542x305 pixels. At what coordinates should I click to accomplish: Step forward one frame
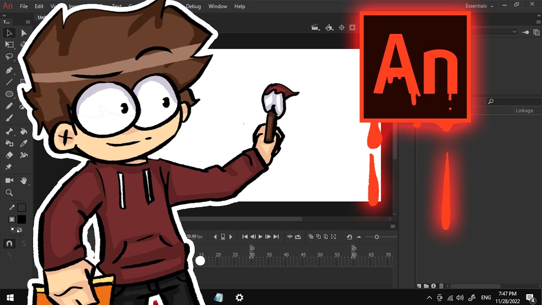click(x=268, y=237)
